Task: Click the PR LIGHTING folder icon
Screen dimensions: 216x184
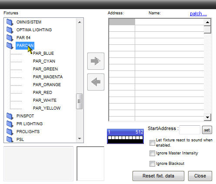Action: pyautogui.click(x=10, y=124)
